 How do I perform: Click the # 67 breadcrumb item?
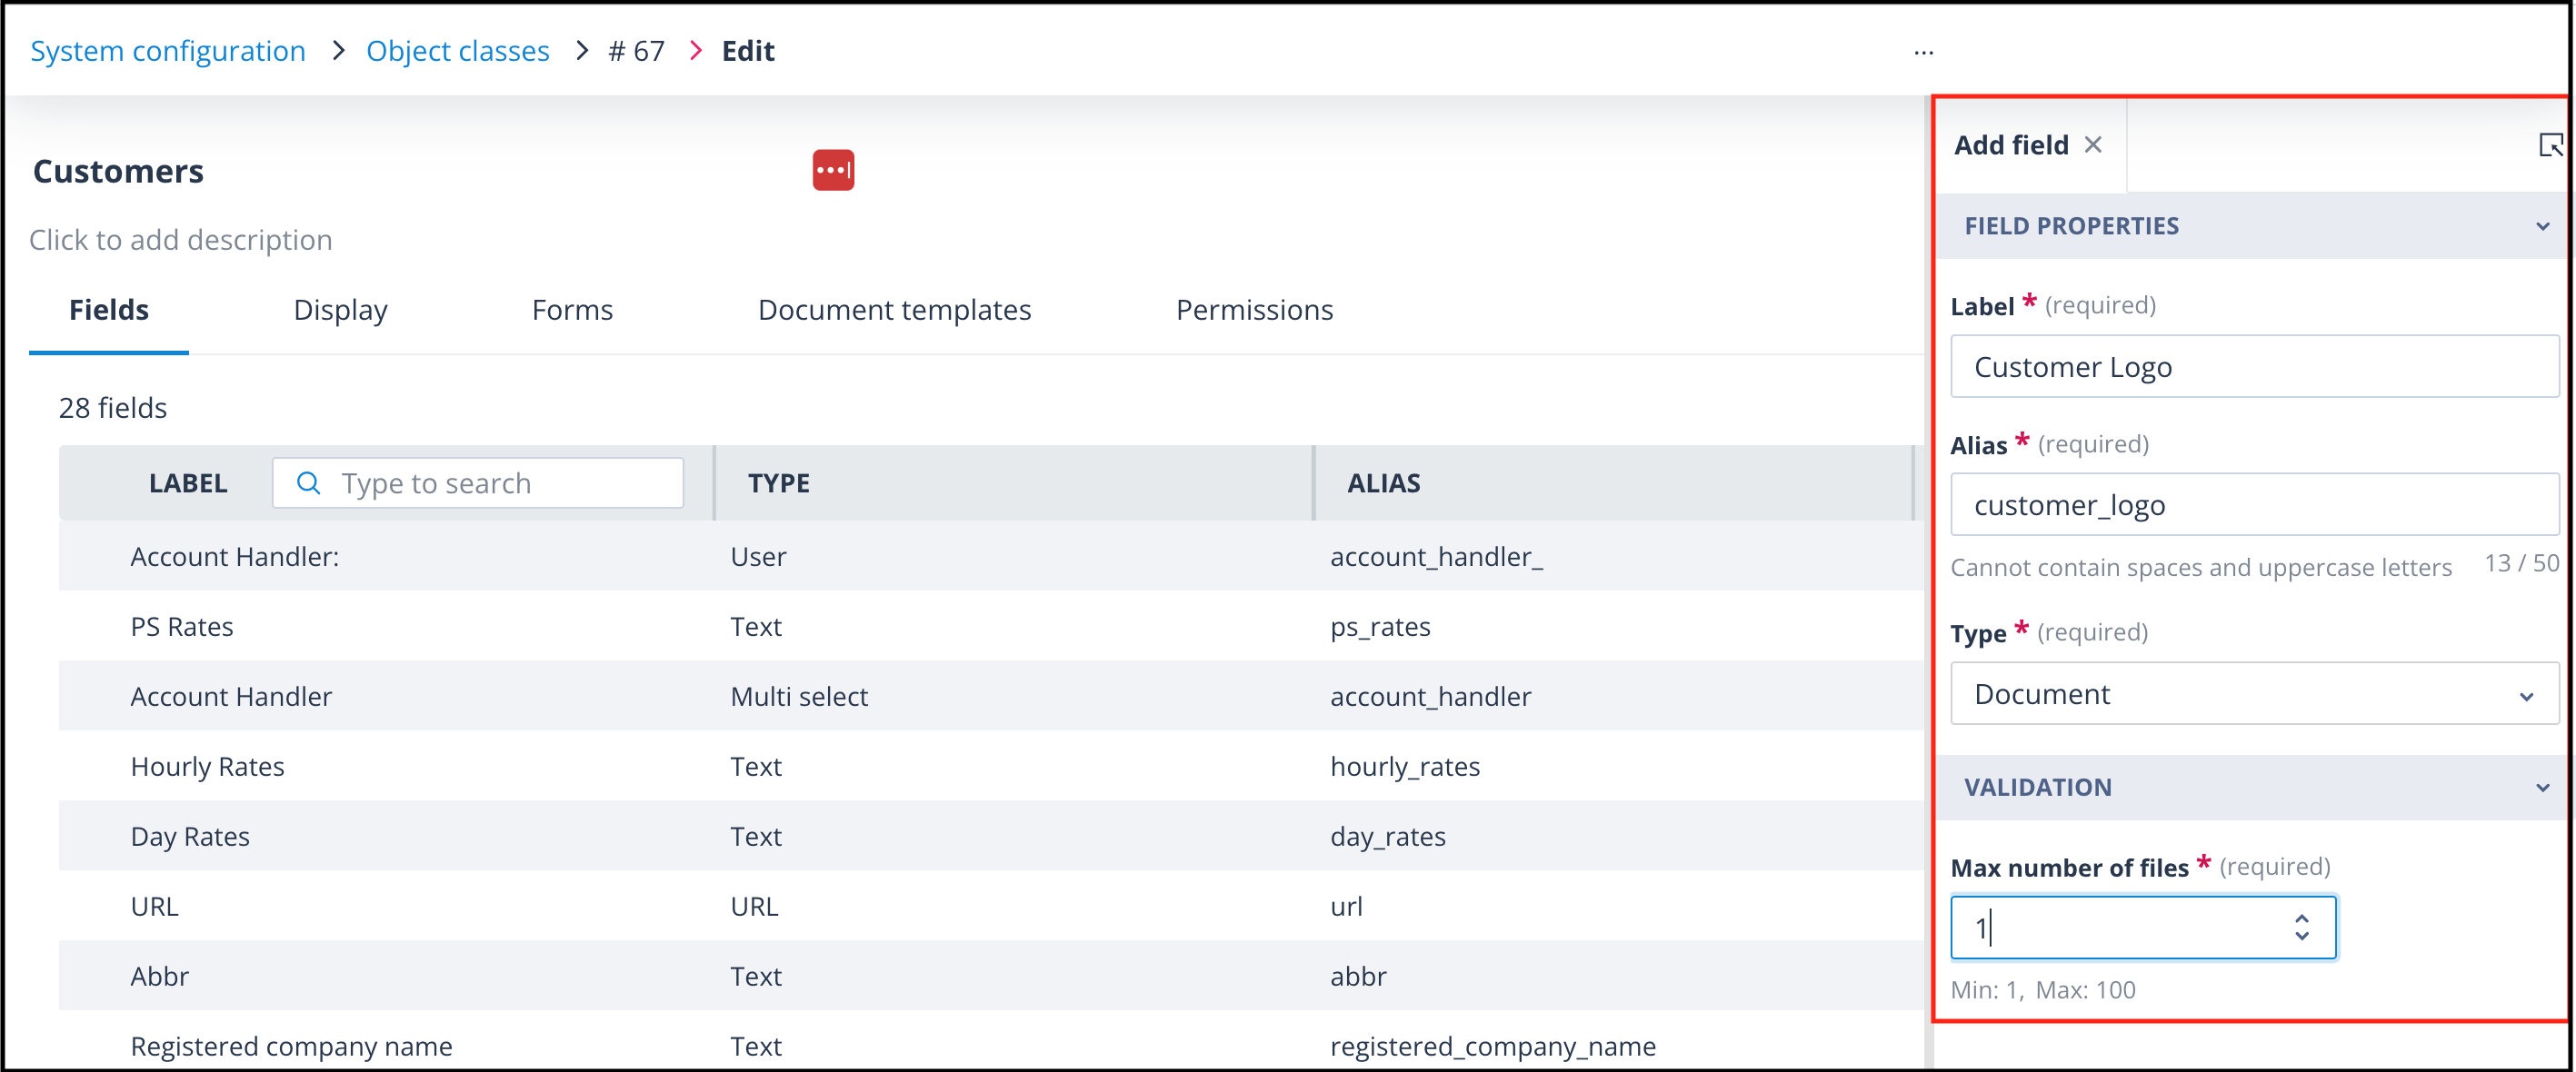[x=636, y=51]
